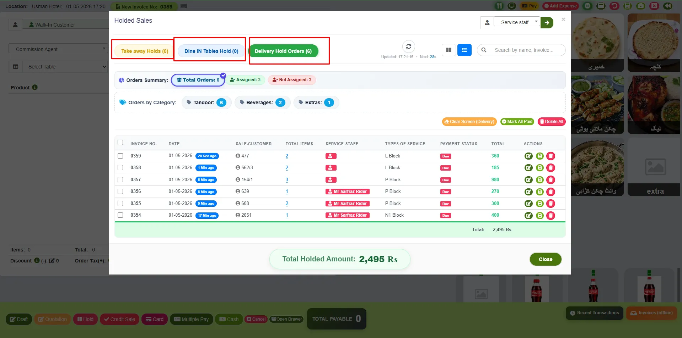682x338 pixels.
Task: Filter orders by Tandoor category
Action: tap(206, 102)
